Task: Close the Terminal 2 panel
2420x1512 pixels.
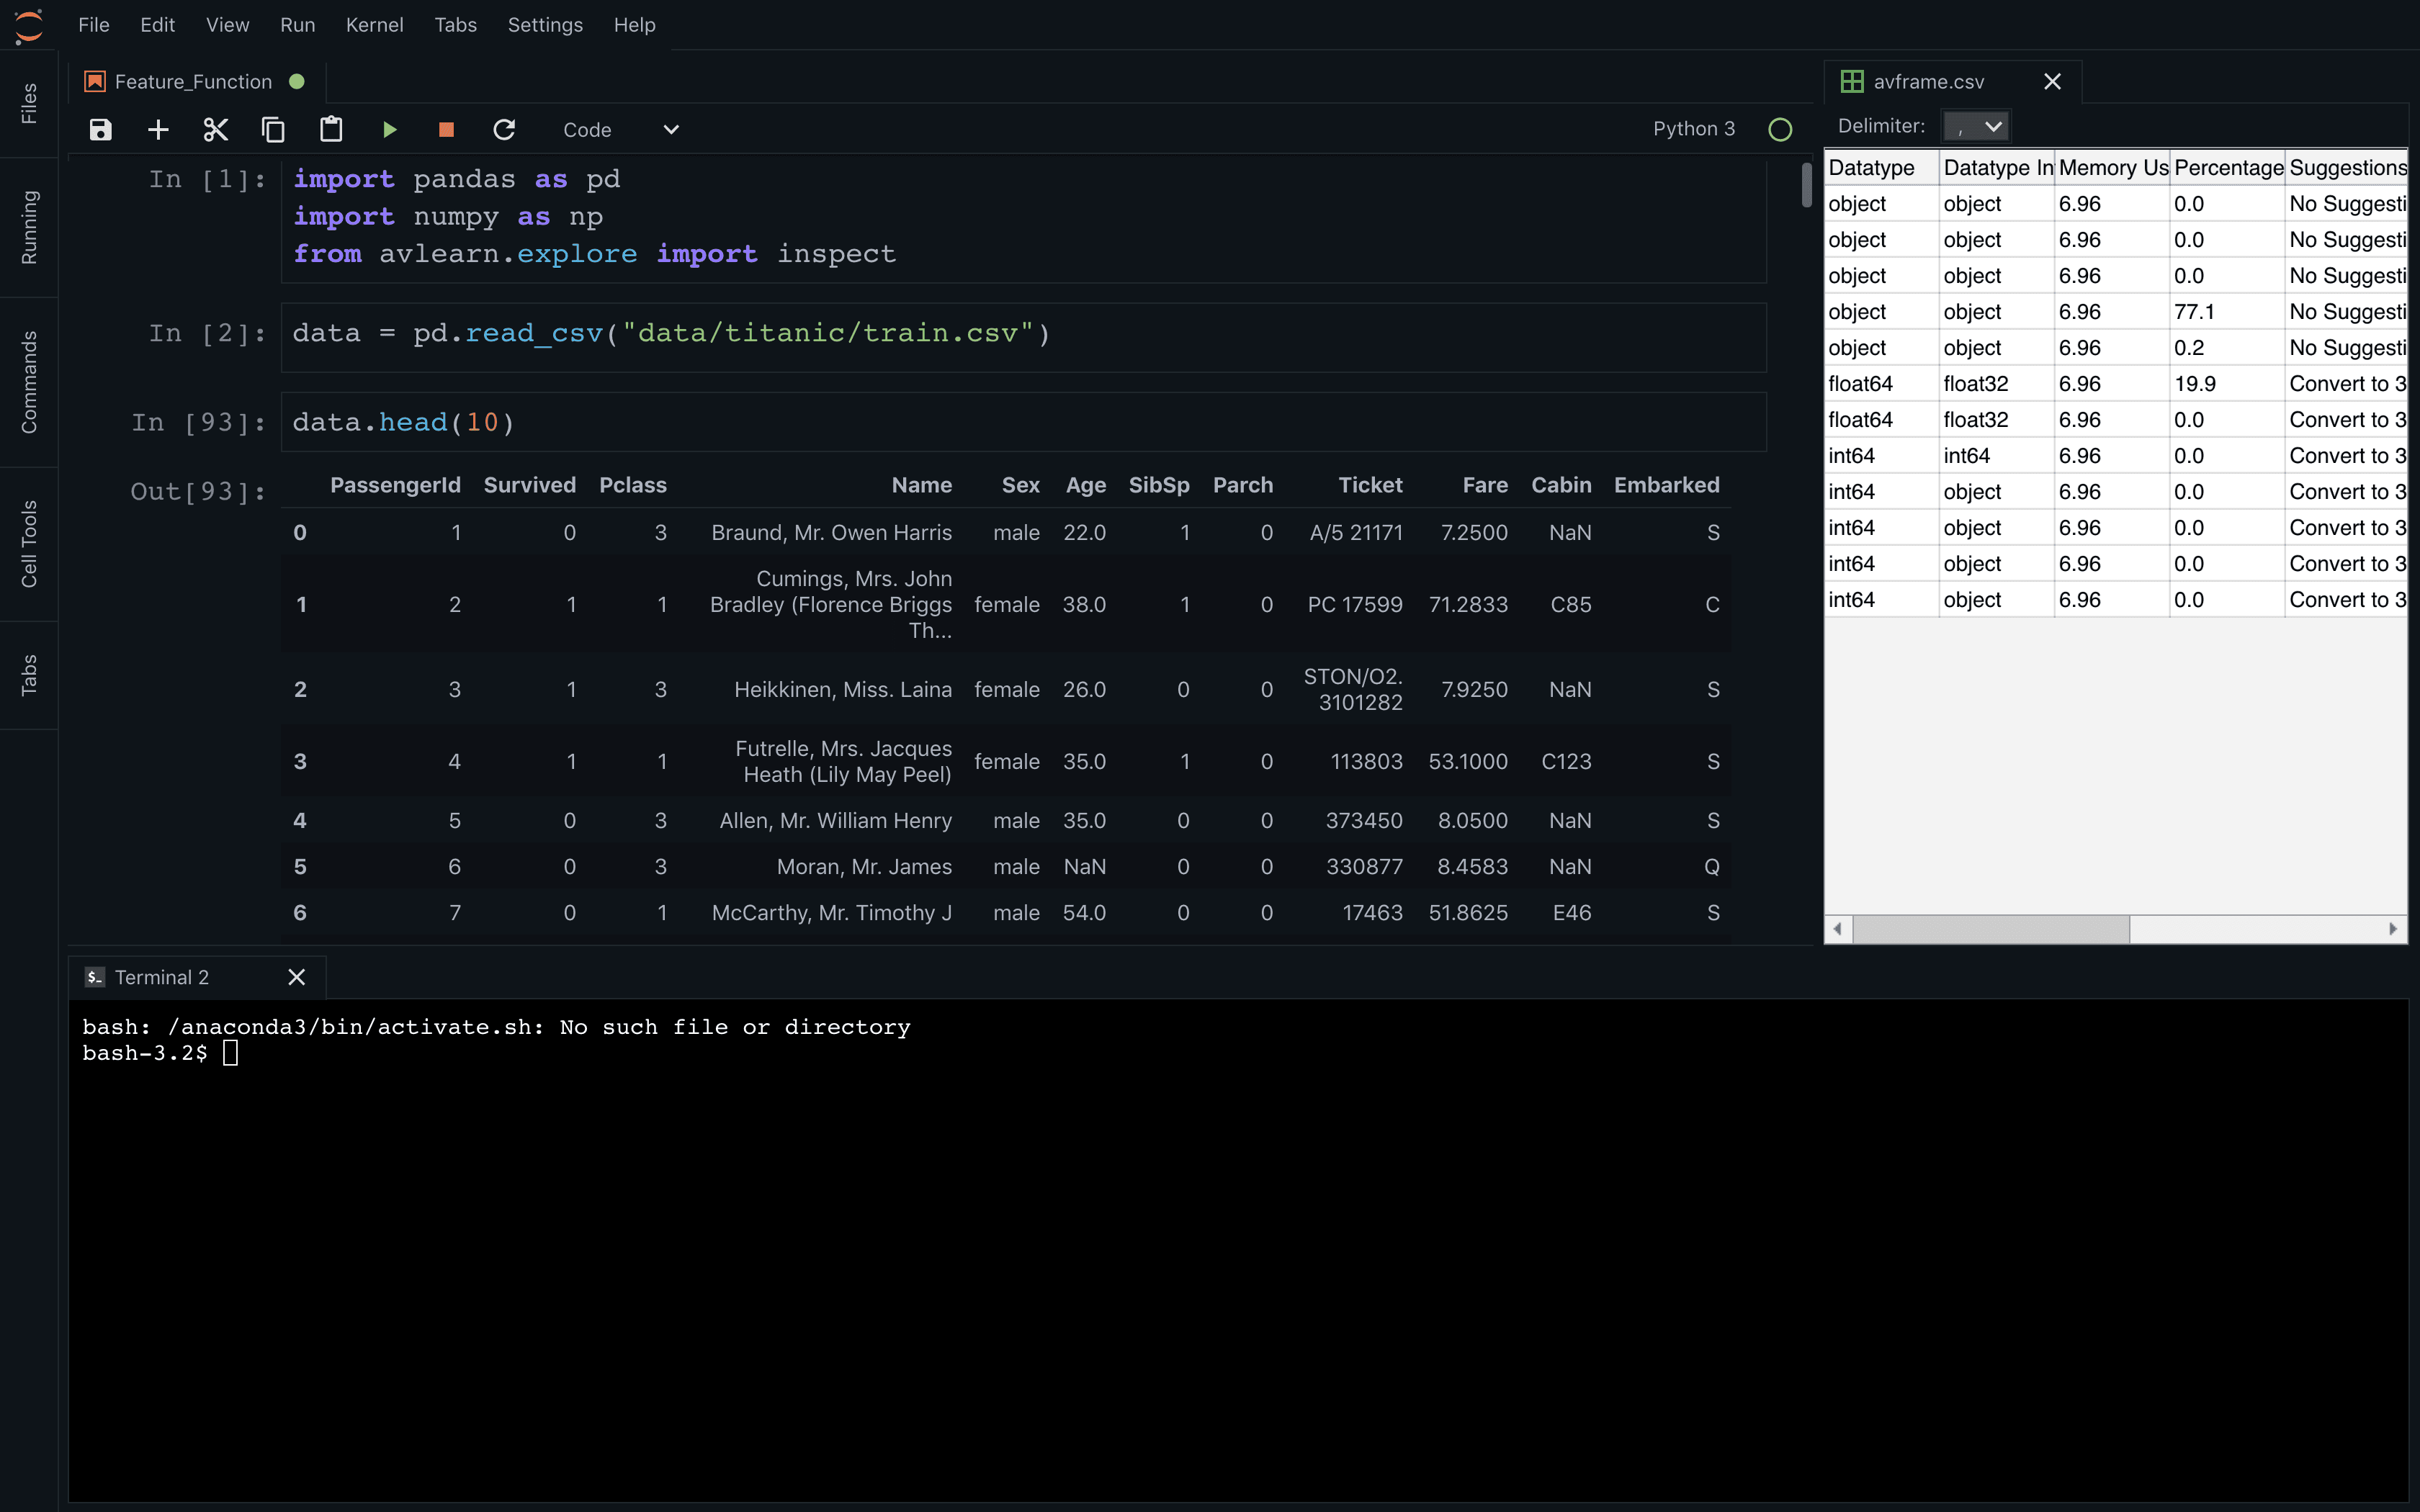Action: coord(296,977)
